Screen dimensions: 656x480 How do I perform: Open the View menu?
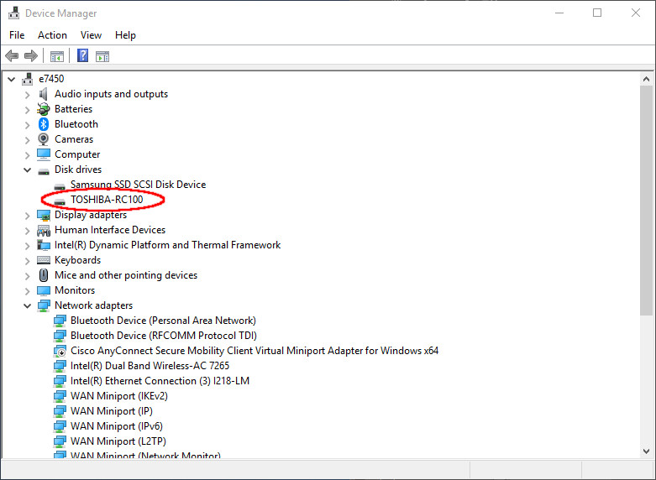(91, 35)
